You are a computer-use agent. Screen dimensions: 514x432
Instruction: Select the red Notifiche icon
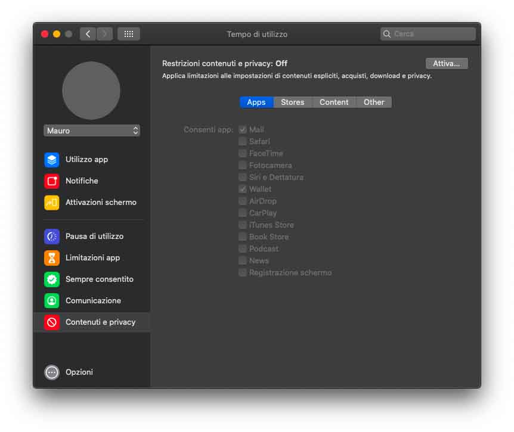[52, 181]
